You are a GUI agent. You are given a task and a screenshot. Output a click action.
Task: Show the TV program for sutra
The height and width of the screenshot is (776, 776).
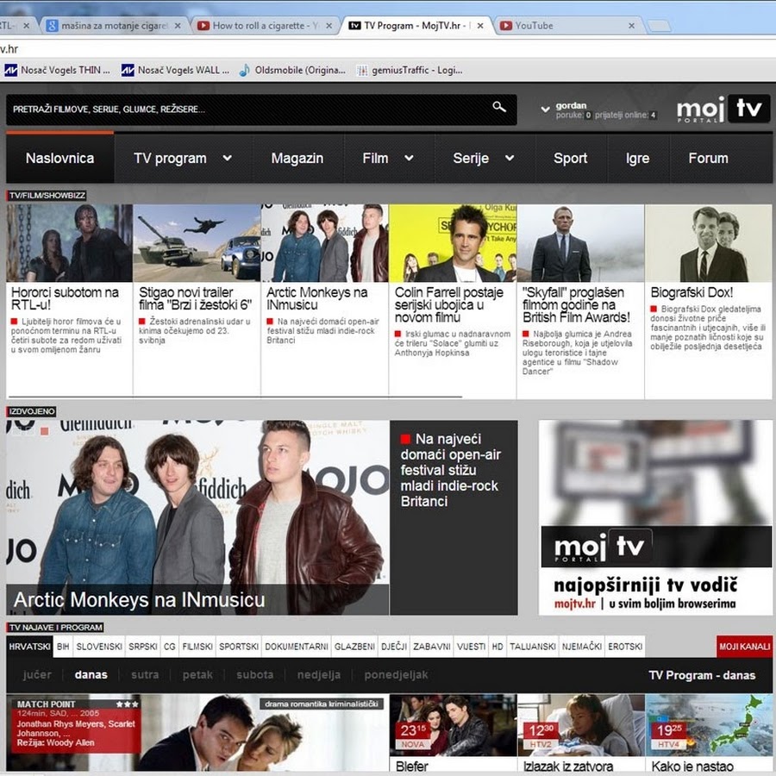pos(145,674)
